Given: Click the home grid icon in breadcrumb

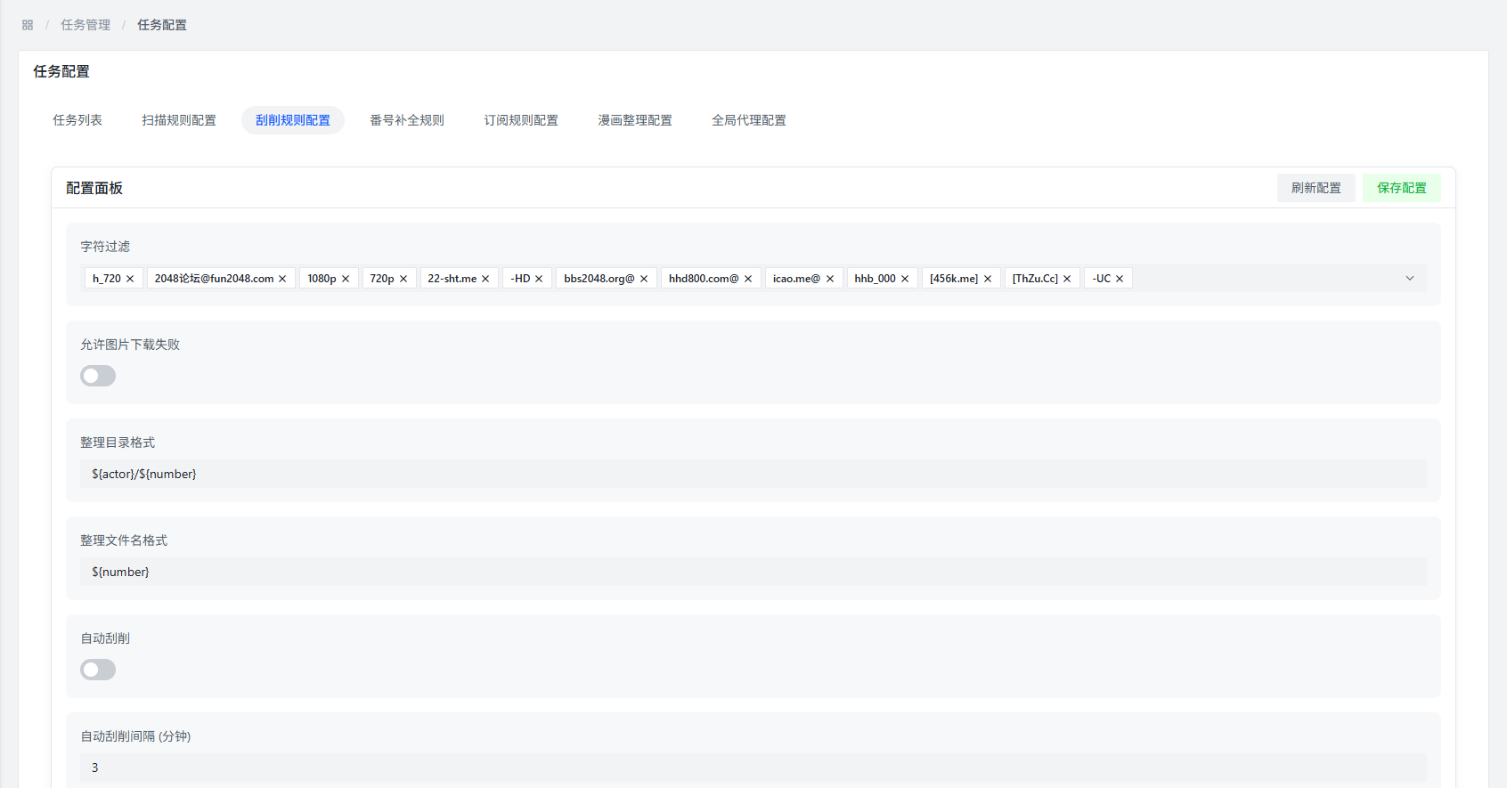Looking at the screenshot, I should tap(28, 25).
